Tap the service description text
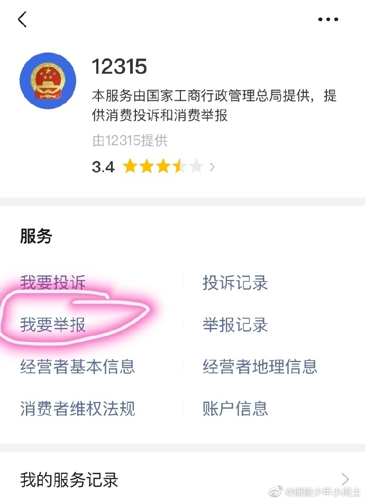365x501 pixels. click(214, 106)
